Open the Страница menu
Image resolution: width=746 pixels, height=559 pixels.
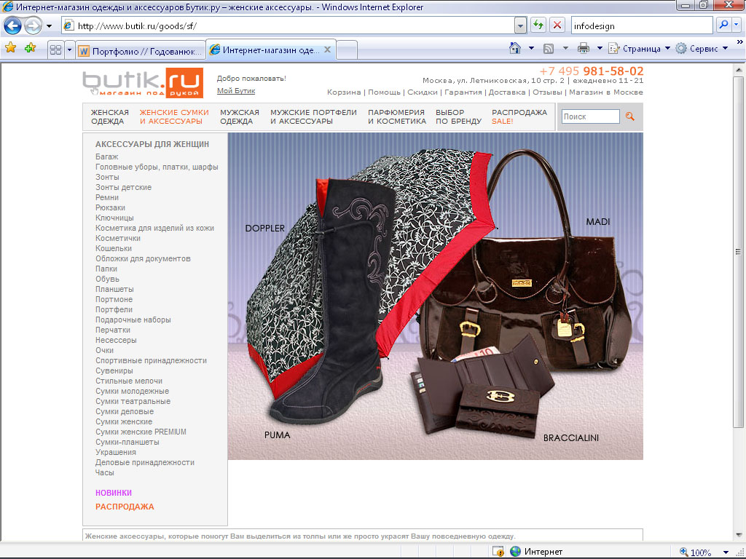(x=640, y=49)
